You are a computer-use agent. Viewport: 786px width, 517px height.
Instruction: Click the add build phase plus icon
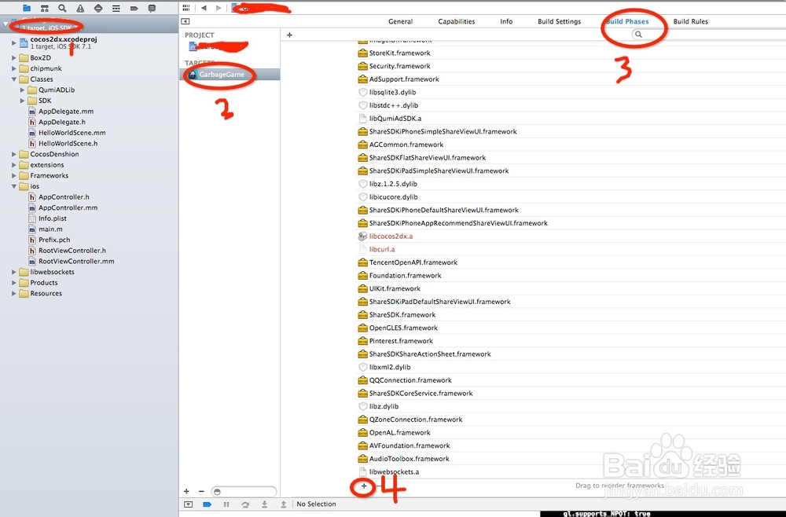[289, 35]
